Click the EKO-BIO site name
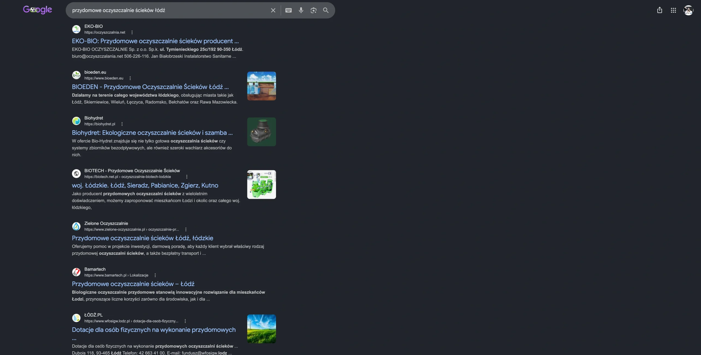This screenshot has height=355, width=701. coord(94,26)
